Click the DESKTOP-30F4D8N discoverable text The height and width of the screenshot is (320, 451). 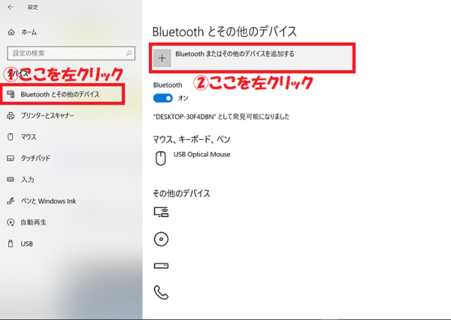(221, 116)
